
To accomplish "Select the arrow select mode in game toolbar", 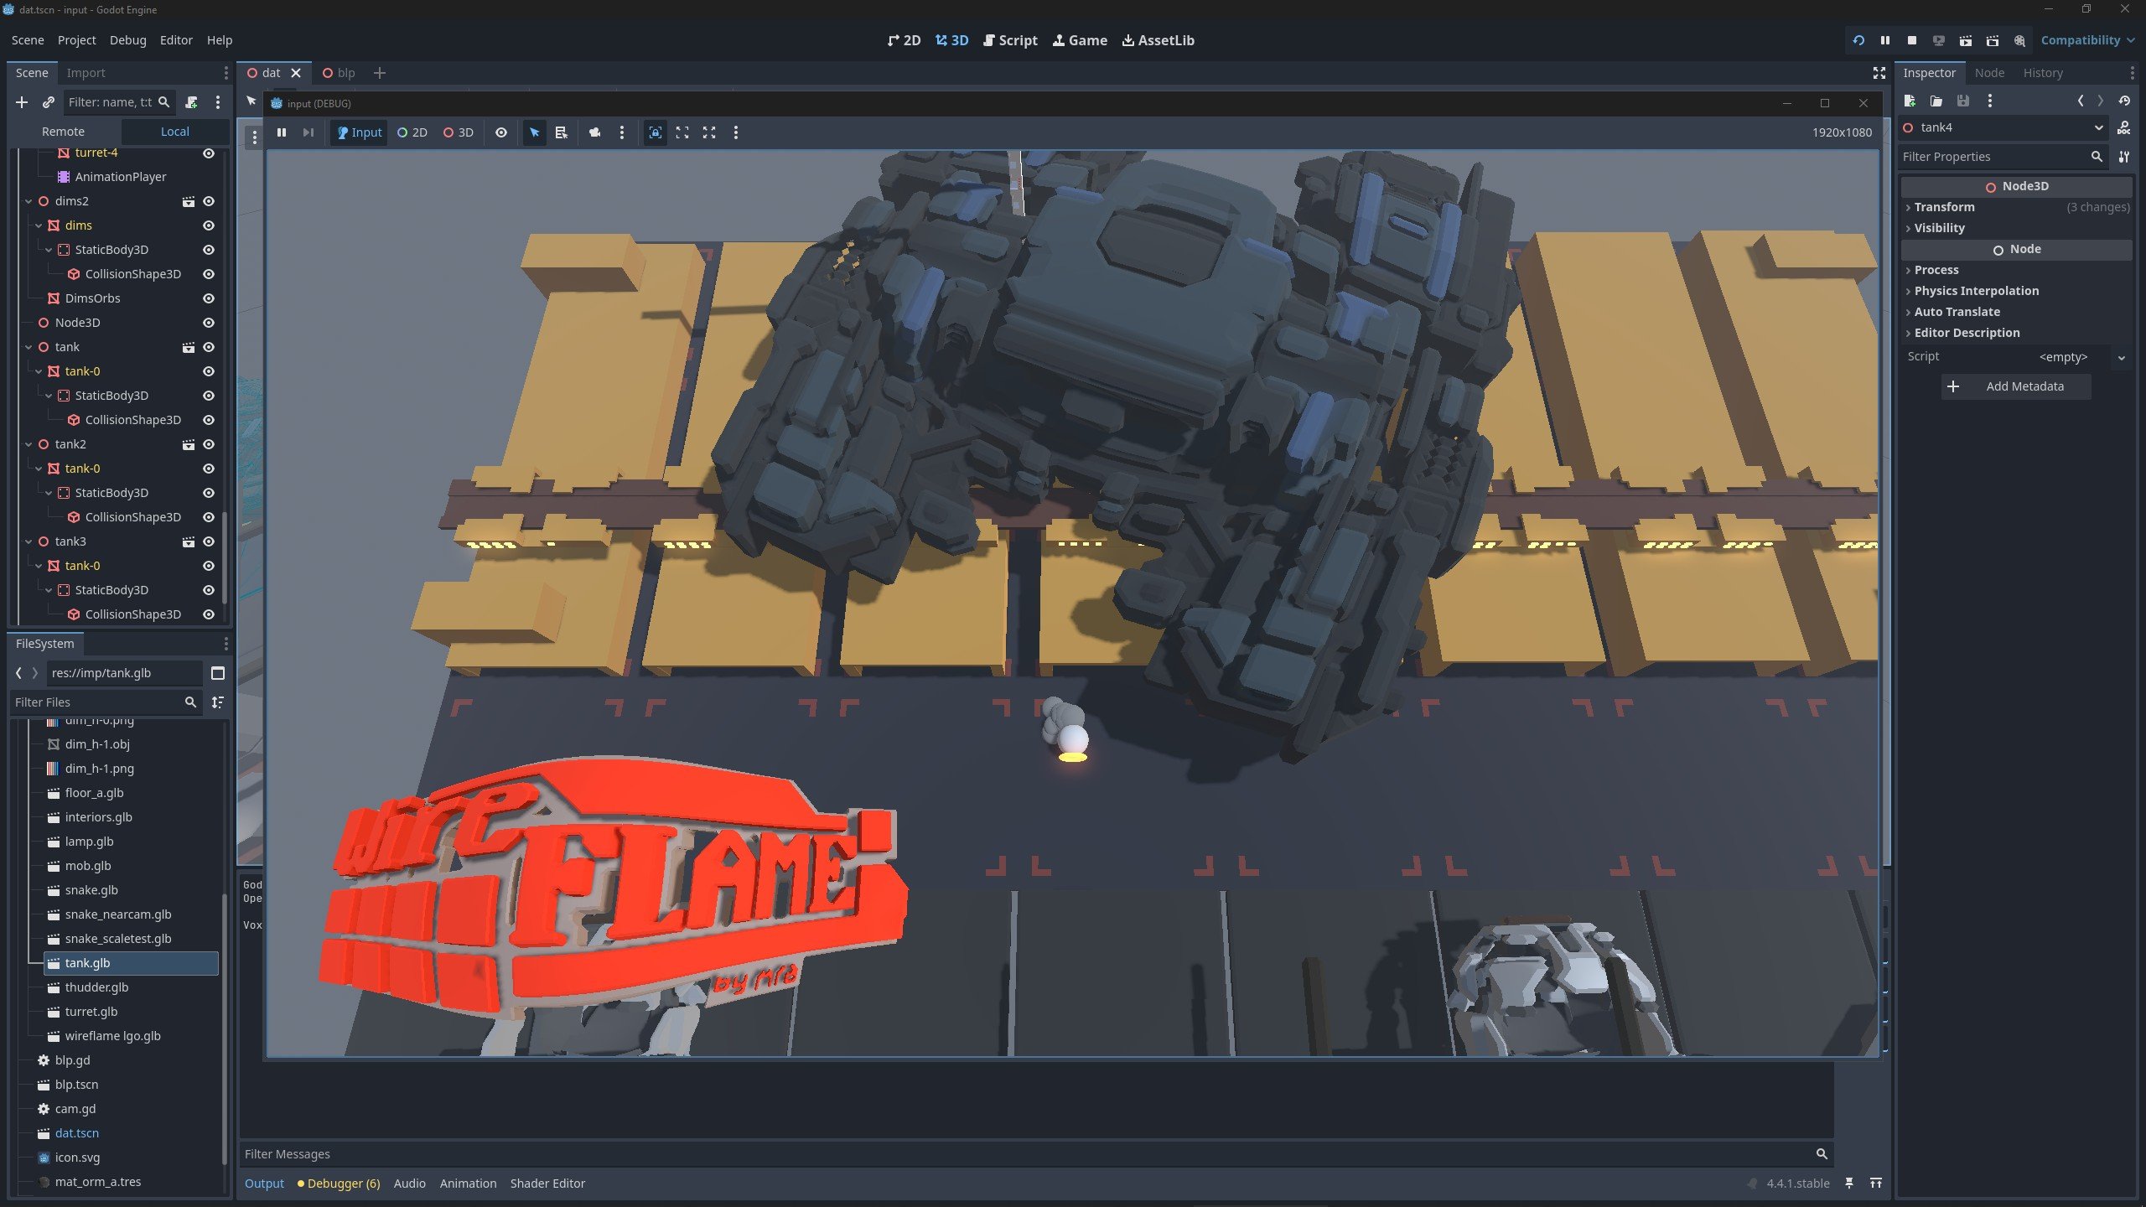I will point(535,132).
